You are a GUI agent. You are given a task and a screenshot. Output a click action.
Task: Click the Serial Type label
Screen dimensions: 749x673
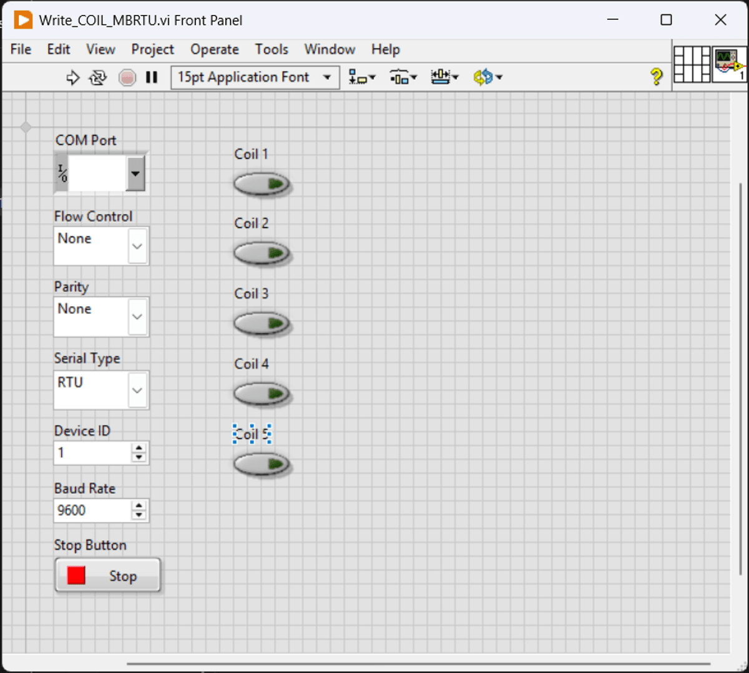click(87, 359)
